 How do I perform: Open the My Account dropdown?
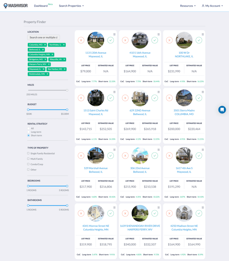tap(212, 6)
